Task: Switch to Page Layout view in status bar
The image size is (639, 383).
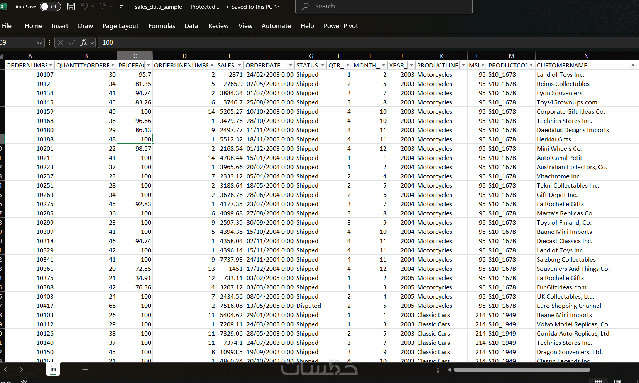Action: (617, 381)
